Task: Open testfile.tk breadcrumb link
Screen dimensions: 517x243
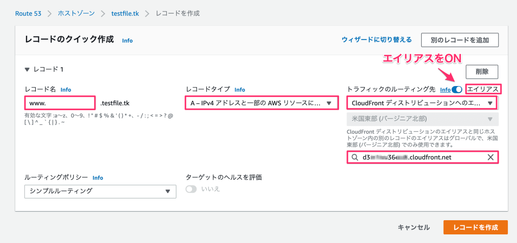Action: 126,13
